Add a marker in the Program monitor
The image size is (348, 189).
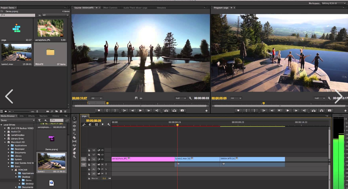tap(238, 111)
